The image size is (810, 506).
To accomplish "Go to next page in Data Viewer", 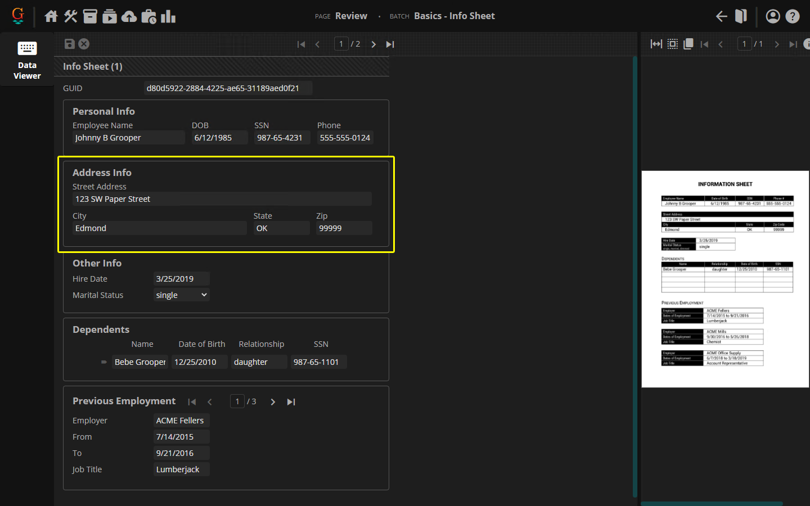I will 373,44.
